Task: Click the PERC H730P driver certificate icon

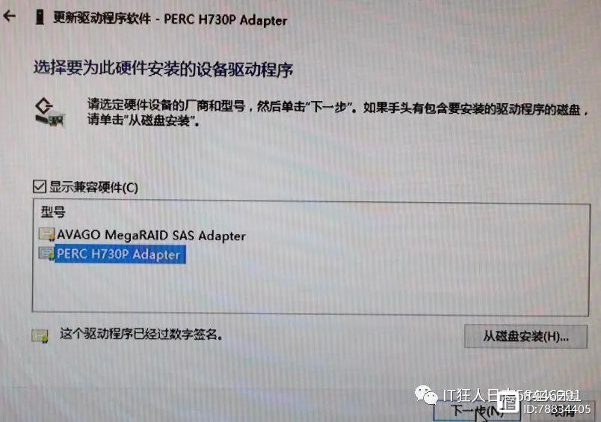Action: 47,254
